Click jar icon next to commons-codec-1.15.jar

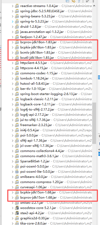click(x=17, y=73)
